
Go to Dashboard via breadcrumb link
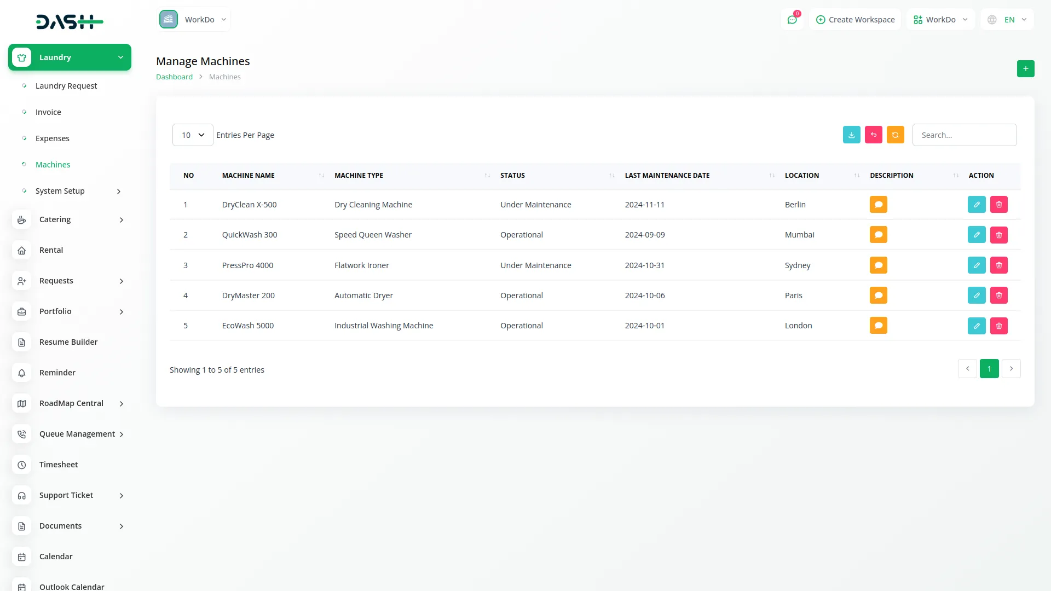coord(174,77)
